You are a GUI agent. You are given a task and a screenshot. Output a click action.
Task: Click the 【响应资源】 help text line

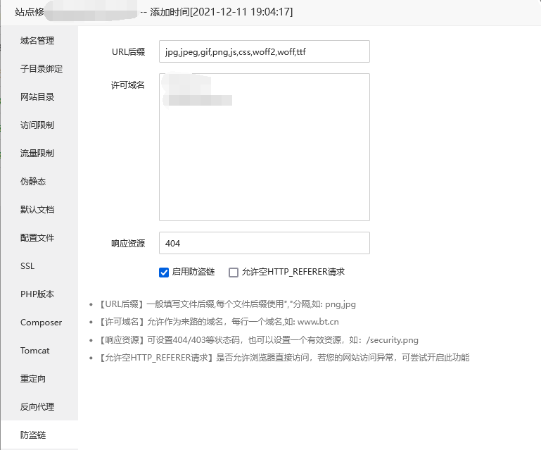point(259,340)
